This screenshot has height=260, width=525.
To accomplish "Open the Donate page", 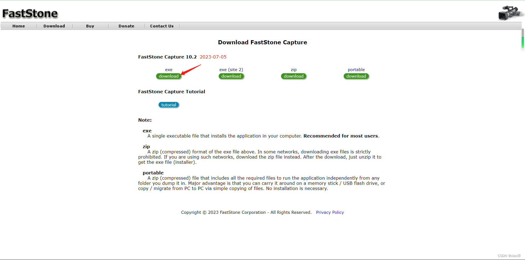I will point(126,26).
